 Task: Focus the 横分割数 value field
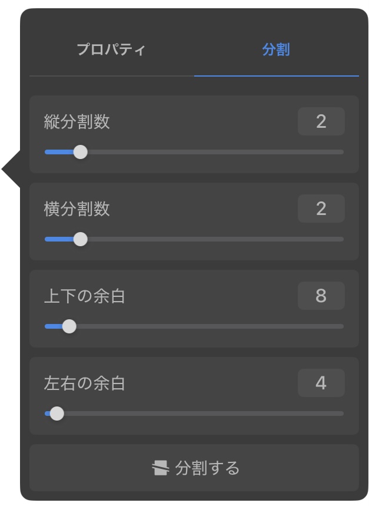321,209
